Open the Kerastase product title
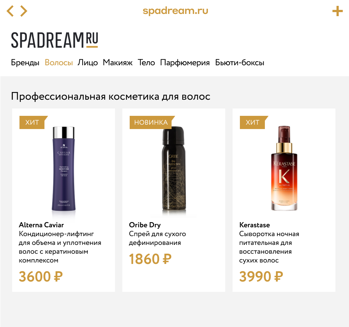Screen dimensions: 349x327 click(x=255, y=225)
